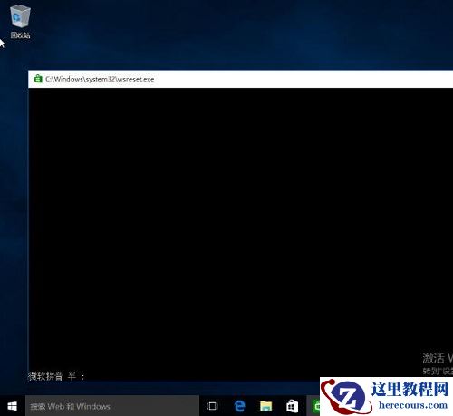Launch Microsoft Edge from the taskbar
The image size is (453, 416).
tap(239, 406)
